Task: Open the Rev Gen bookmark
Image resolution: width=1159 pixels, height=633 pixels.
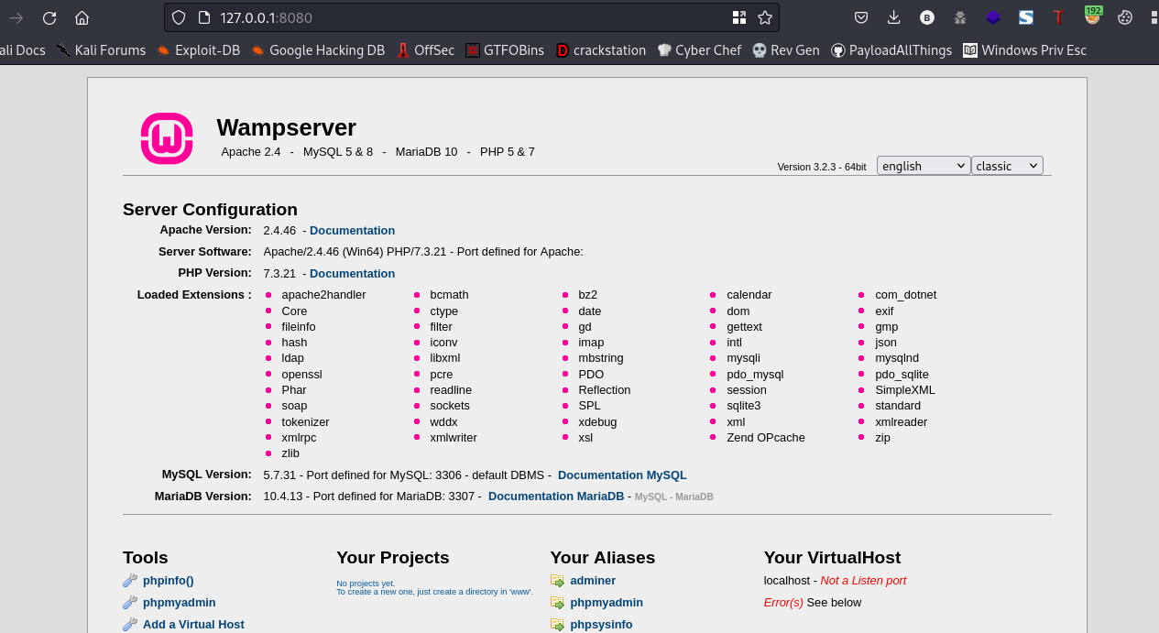Action: (x=786, y=50)
